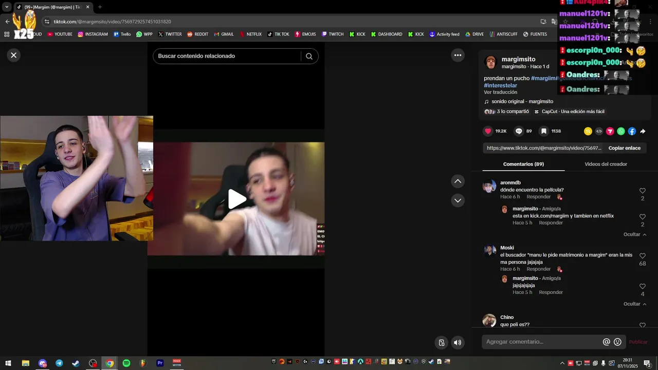
Task: Toggle auto-scroll icon beside volume
Action: pos(441,343)
